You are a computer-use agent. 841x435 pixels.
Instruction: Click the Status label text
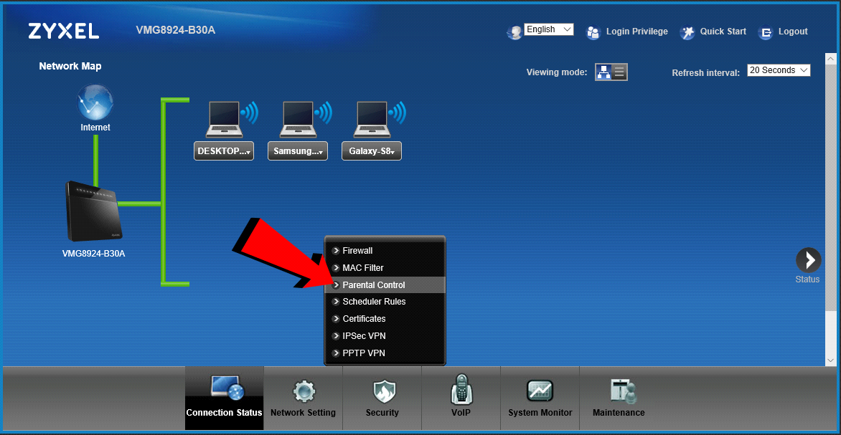[807, 279]
